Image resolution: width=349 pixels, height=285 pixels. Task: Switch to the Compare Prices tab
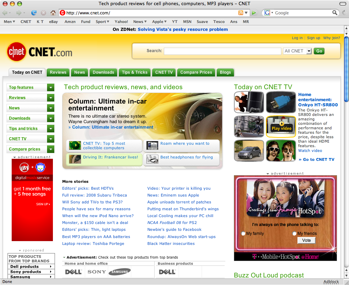196,72
